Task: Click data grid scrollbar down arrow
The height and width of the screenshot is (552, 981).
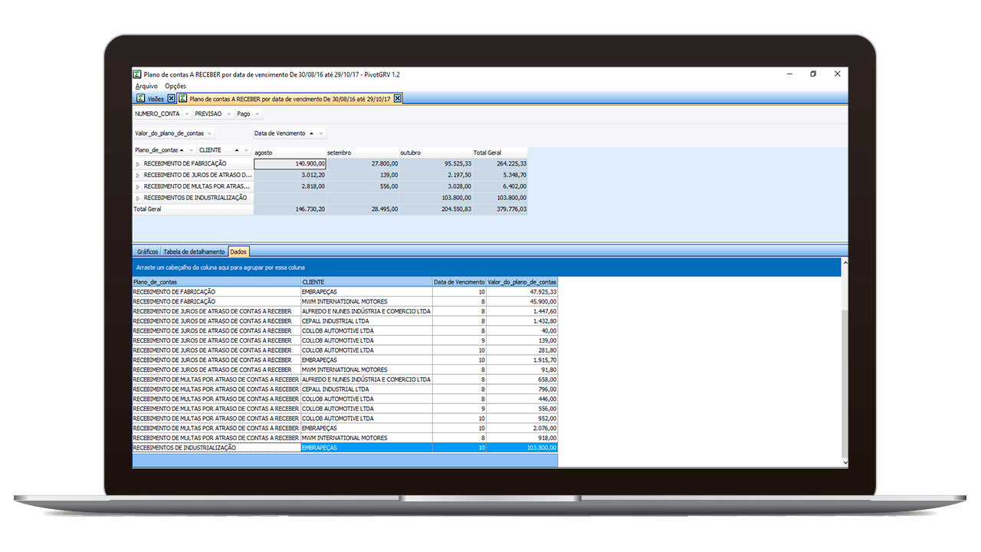Action: click(x=845, y=462)
